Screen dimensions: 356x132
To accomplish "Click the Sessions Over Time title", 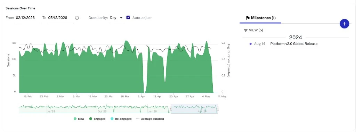I will pos(21,8).
